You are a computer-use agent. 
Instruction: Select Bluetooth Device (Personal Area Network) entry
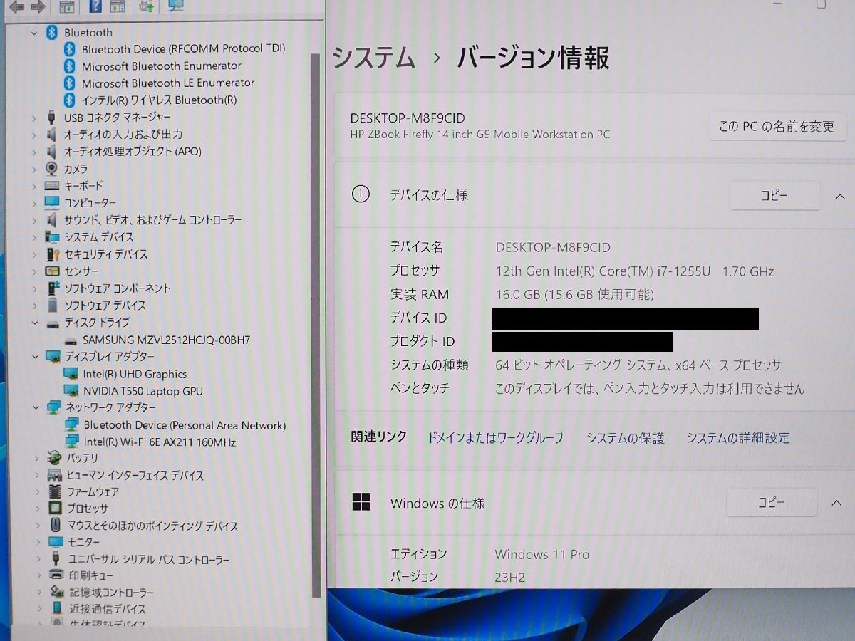185,425
